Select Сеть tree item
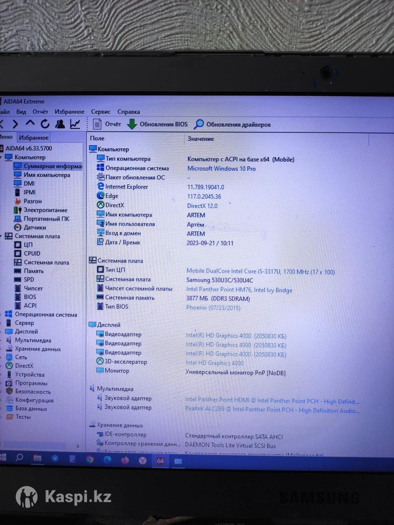 tap(16, 357)
